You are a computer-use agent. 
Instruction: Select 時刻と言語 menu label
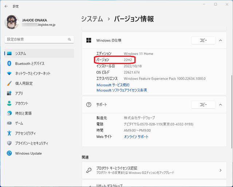23,113
